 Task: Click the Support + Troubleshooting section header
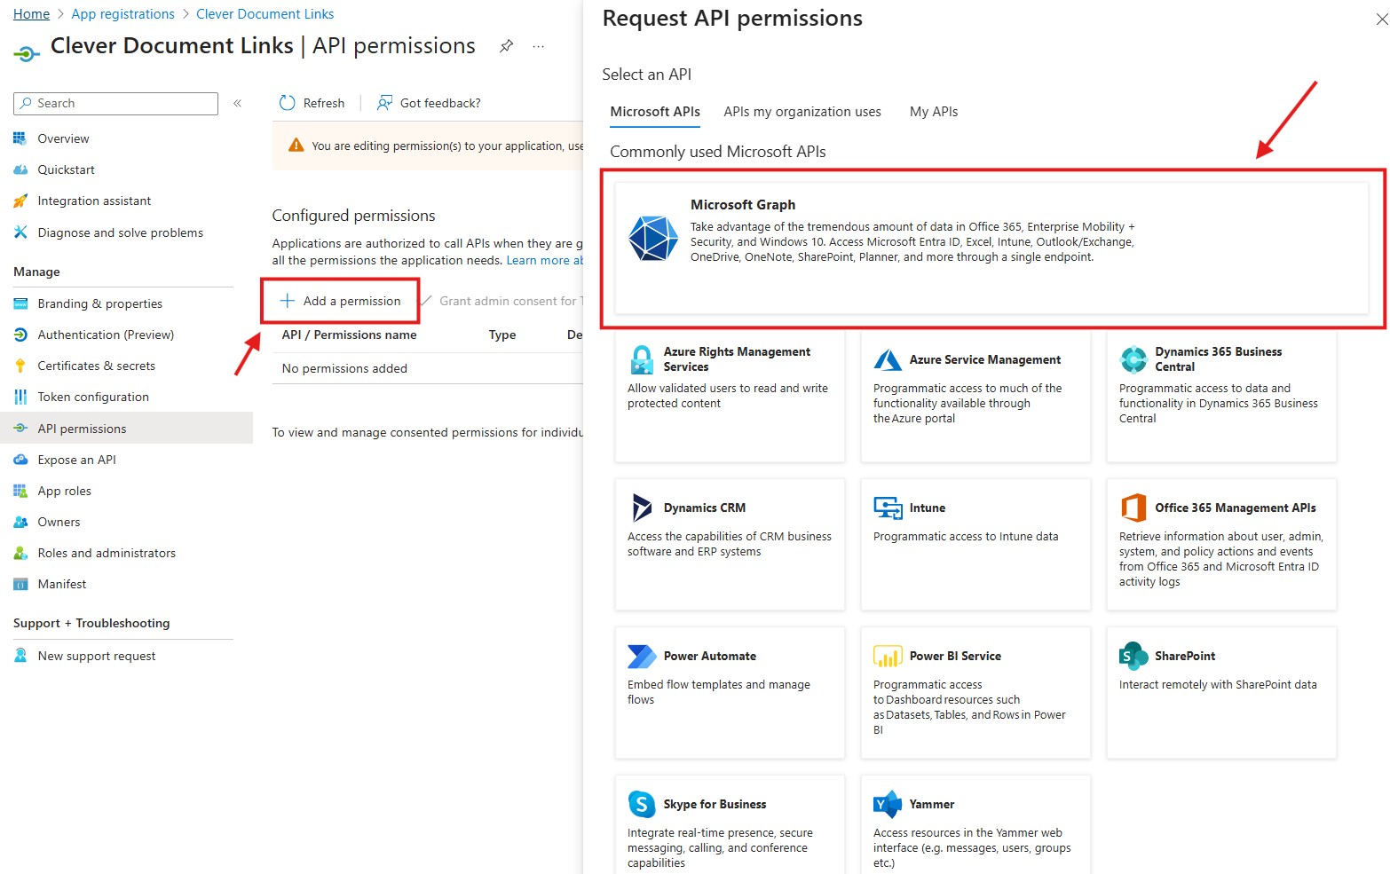[91, 623]
